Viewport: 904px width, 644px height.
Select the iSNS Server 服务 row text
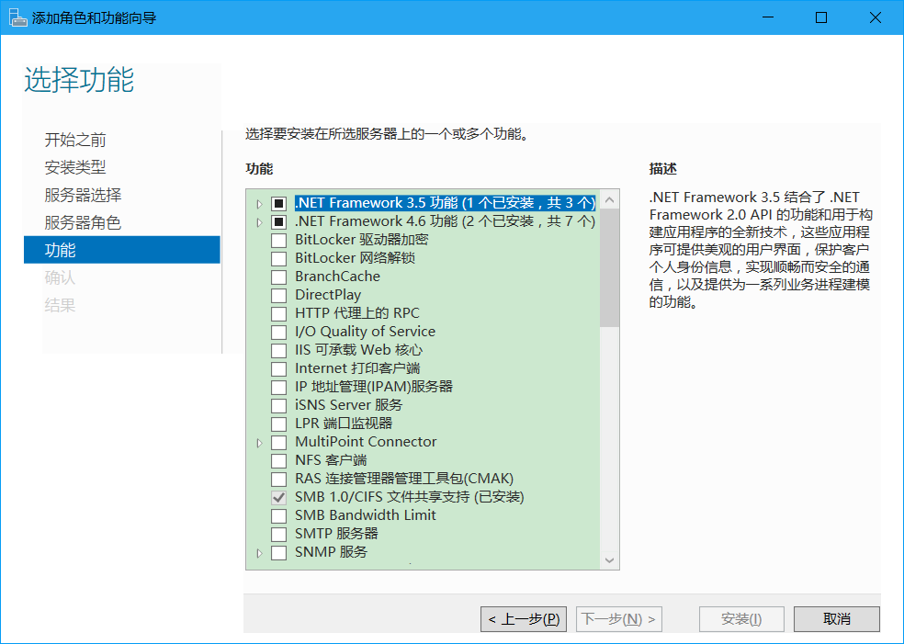pyautogui.click(x=349, y=405)
